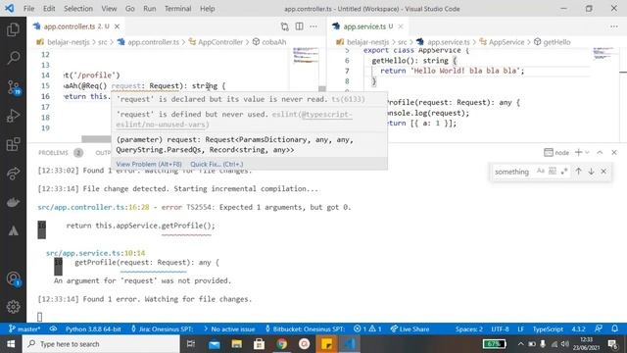
Task: Click cobaAh in left editor breadcrumb
Action: (274, 42)
